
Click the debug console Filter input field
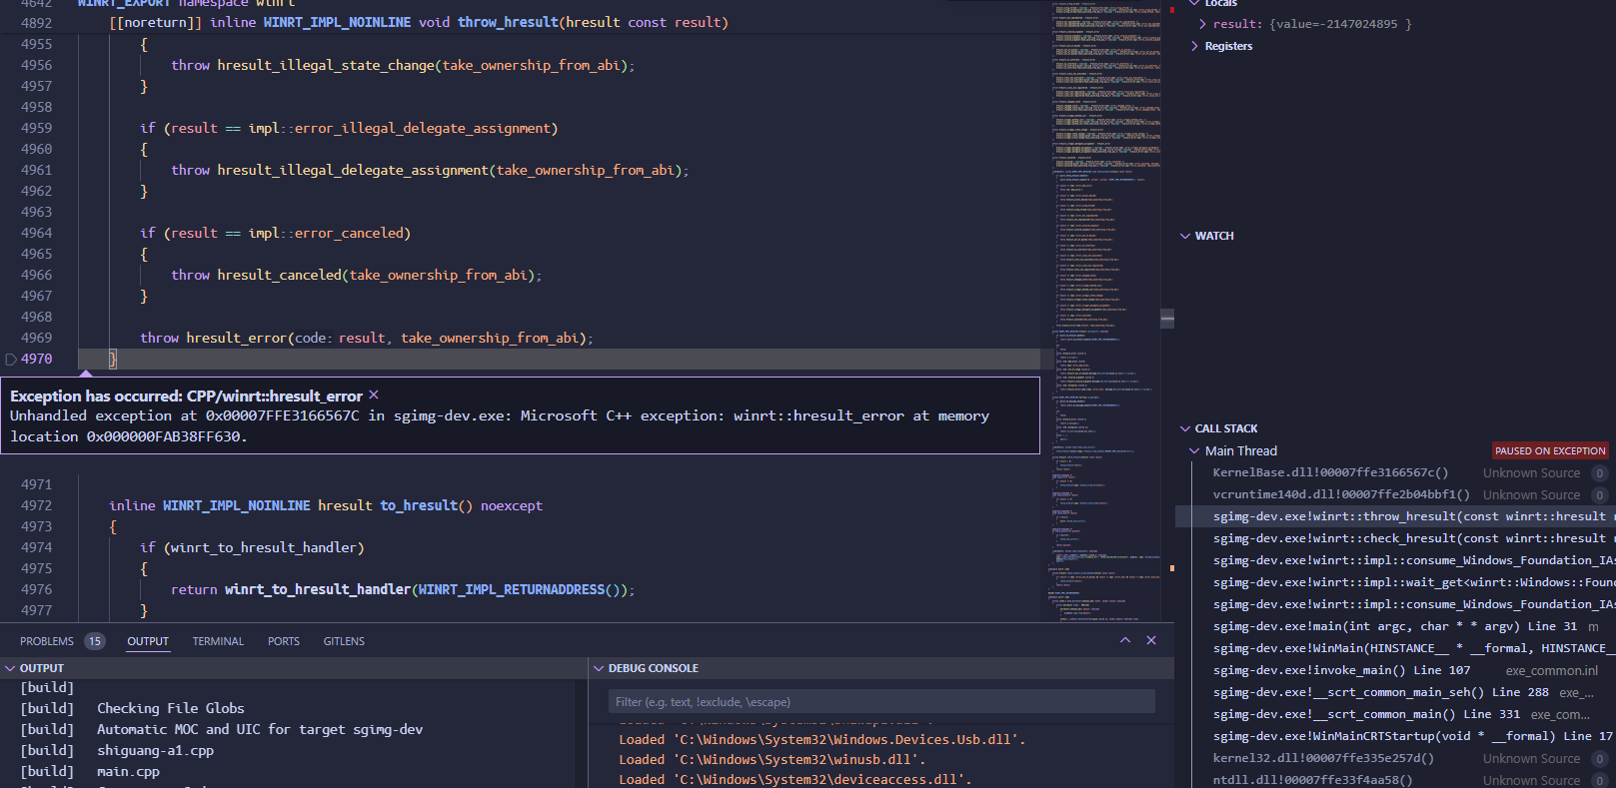click(x=881, y=702)
